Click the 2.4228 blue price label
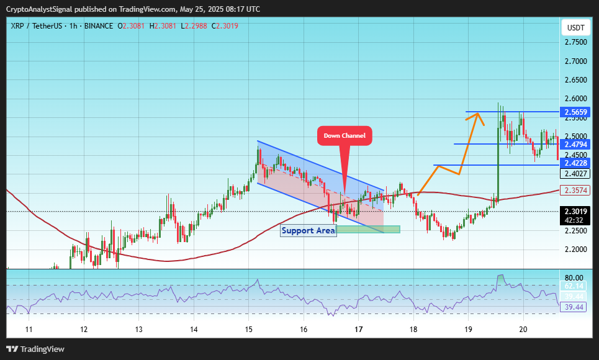This screenshot has height=360, width=599. pyautogui.click(x=575, y=163)
